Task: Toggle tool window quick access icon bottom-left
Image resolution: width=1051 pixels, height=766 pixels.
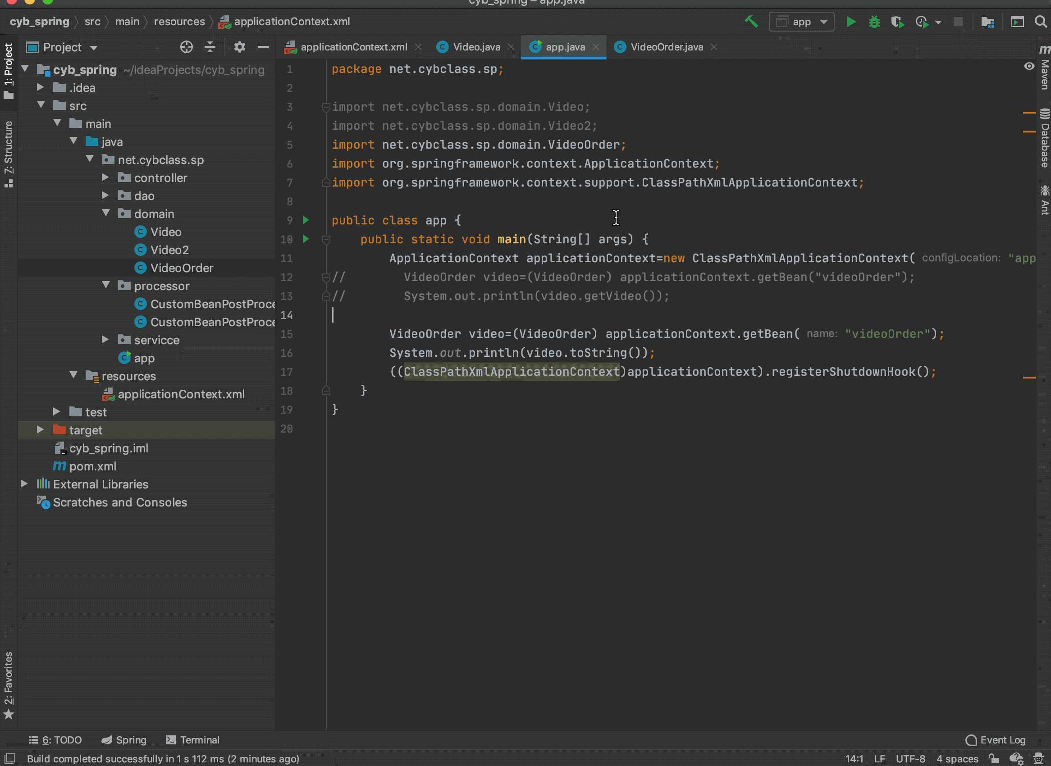Action: click(10, 759)
